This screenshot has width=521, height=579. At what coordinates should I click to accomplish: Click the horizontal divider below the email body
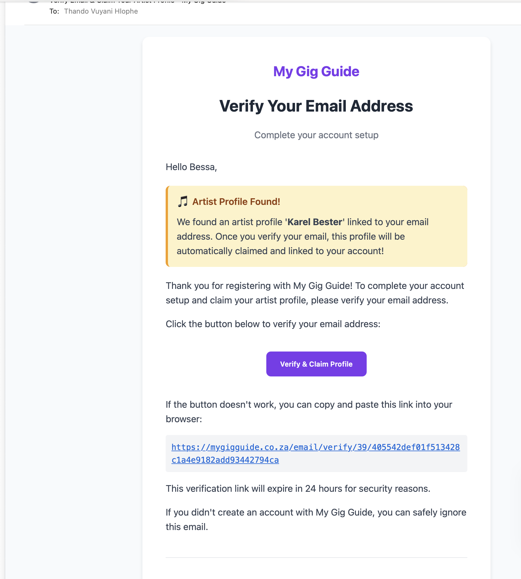(x=316, y=557)
